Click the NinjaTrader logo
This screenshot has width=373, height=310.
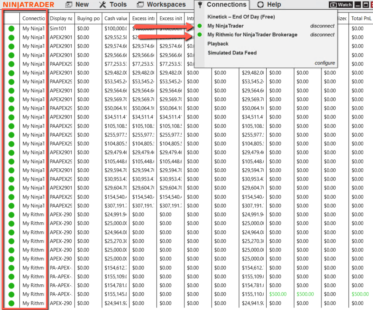29,5
